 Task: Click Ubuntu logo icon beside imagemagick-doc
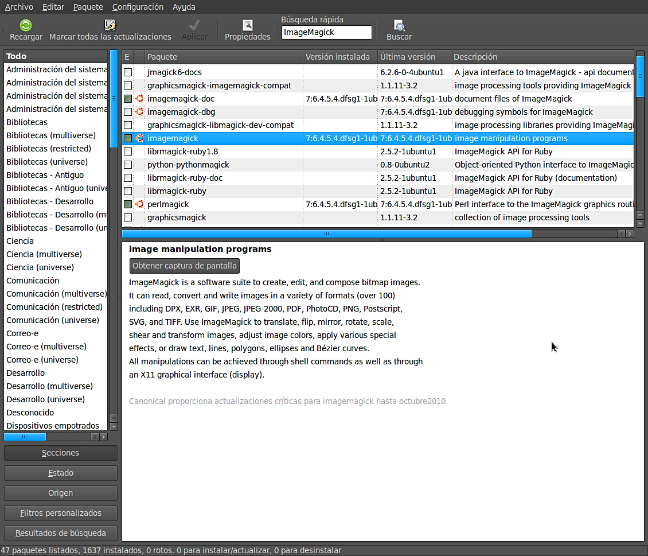coord(140,99)
